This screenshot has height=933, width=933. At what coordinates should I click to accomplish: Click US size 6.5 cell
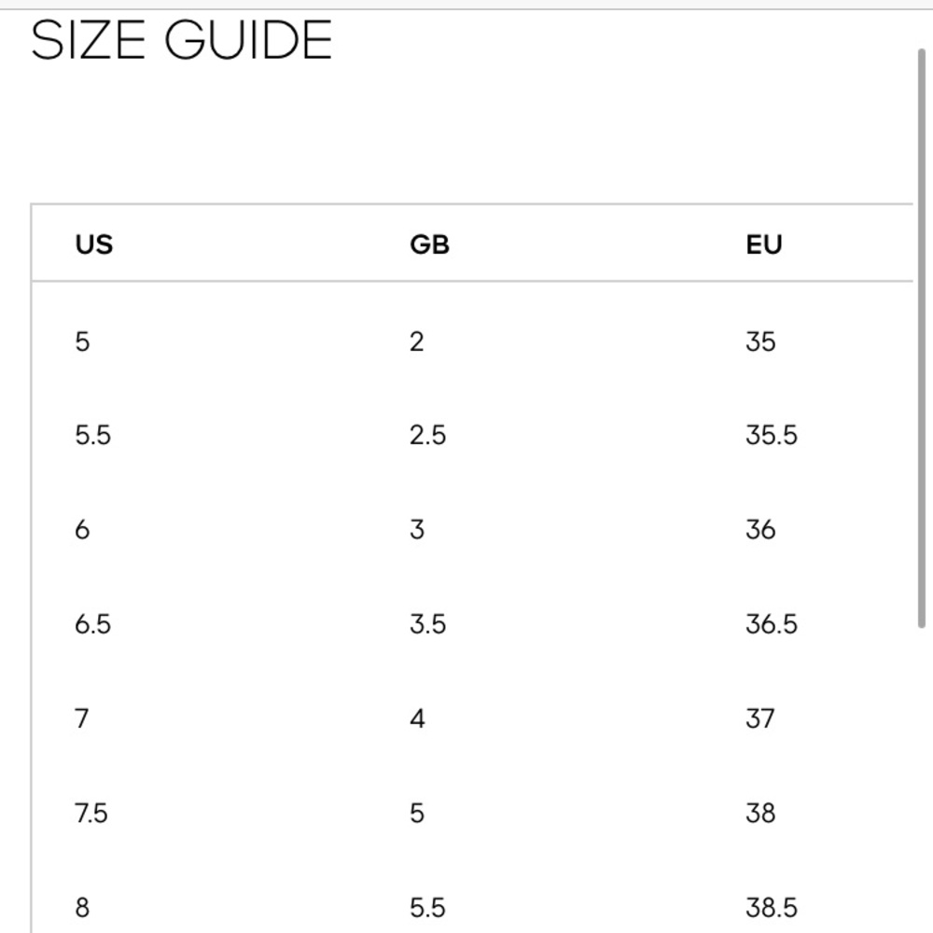92,624
